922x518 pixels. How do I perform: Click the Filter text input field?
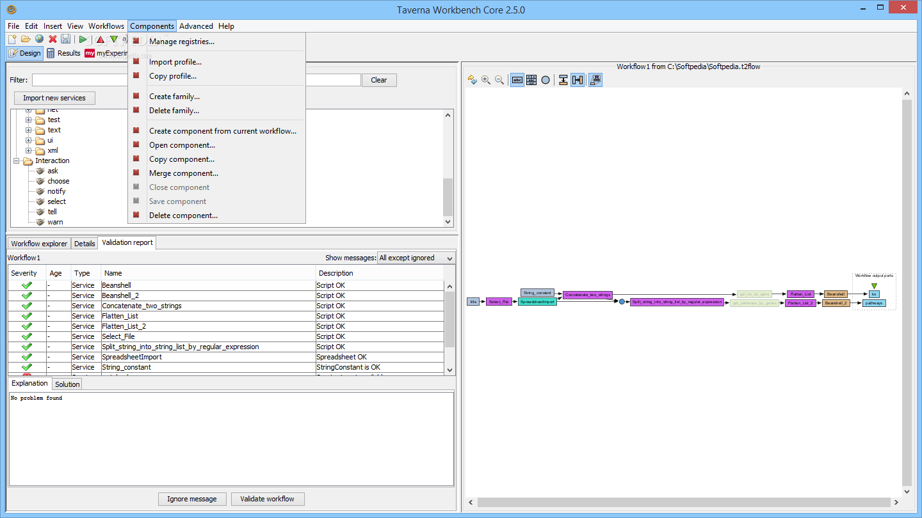[x=196, y=80]
